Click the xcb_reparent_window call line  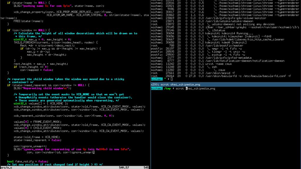(64, 116)
